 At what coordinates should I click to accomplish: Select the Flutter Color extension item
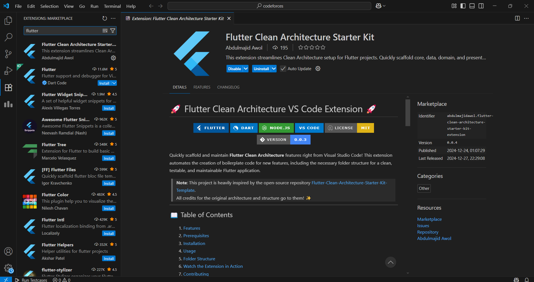(69, 201)
